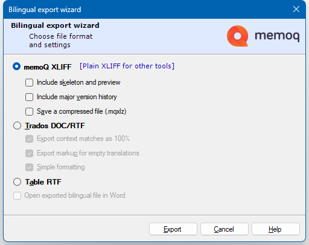309x245 pixels.
Task: Click the bold Bilingual export wizard heading
Action: tap(55, 25)
